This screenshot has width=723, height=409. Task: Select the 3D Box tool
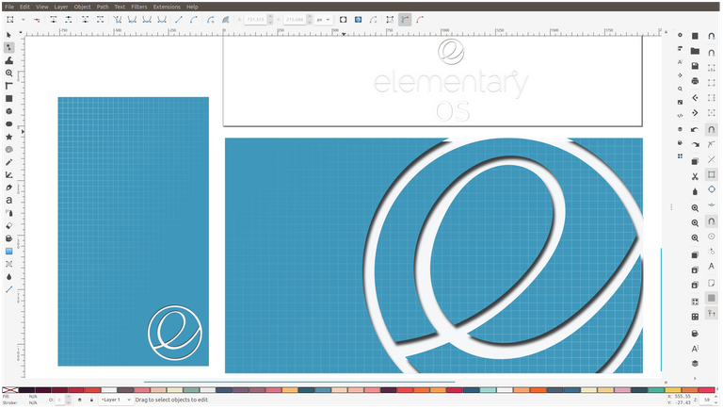click(x=8, y=111)
